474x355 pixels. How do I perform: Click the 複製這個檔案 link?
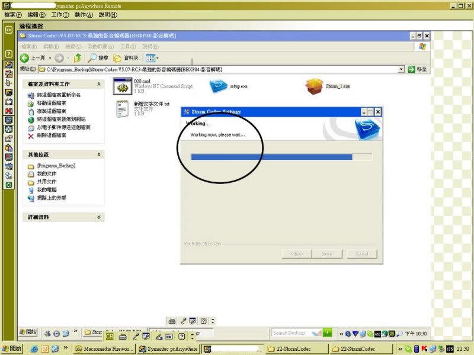point(52,111)
